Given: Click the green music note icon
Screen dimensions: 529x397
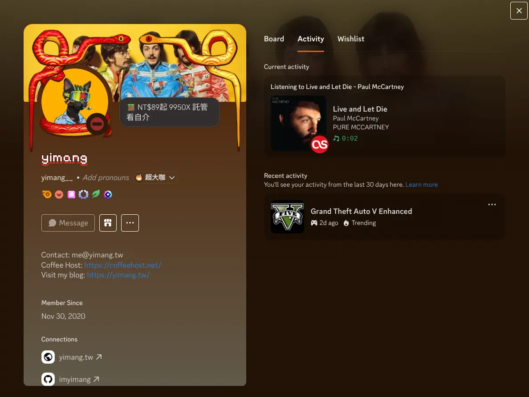Looking at the screenshot, I should pyautogui.click(x=336, y=138).
